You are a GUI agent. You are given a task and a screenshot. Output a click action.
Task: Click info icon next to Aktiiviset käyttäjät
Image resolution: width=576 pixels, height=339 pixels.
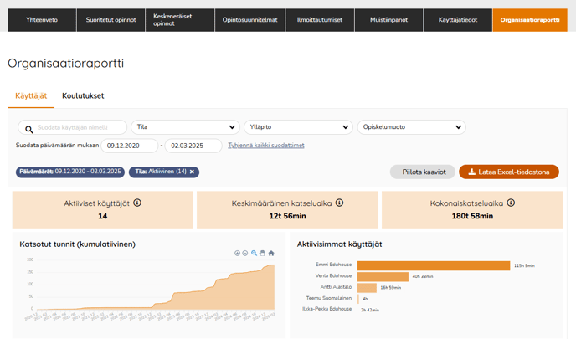click(137, 203)
